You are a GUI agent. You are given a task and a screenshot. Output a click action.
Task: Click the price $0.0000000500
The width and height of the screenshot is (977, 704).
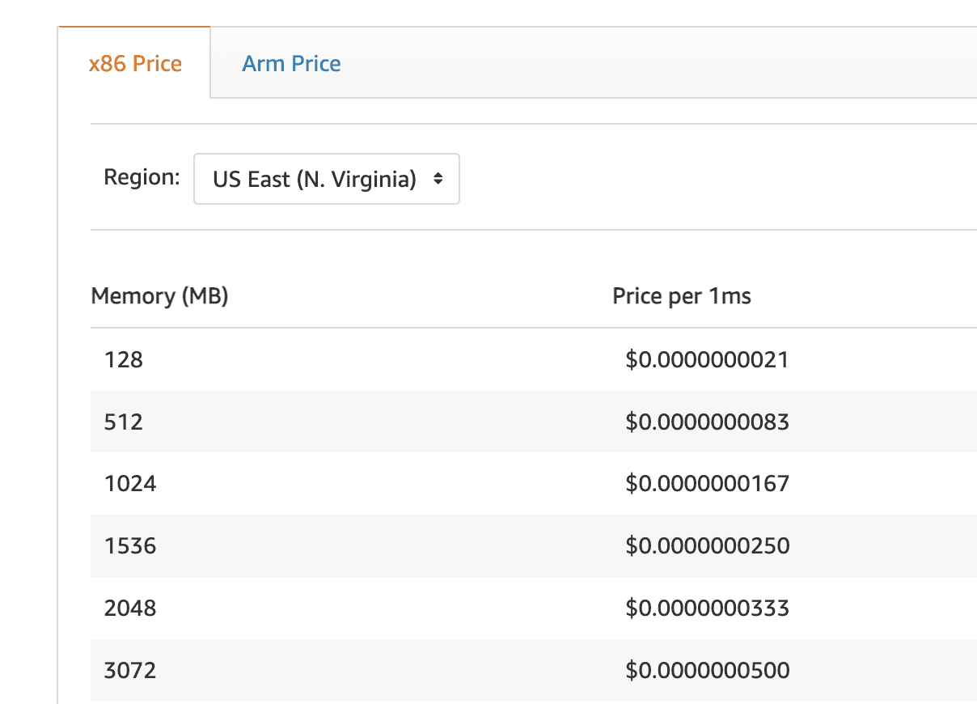pos(707,670)
